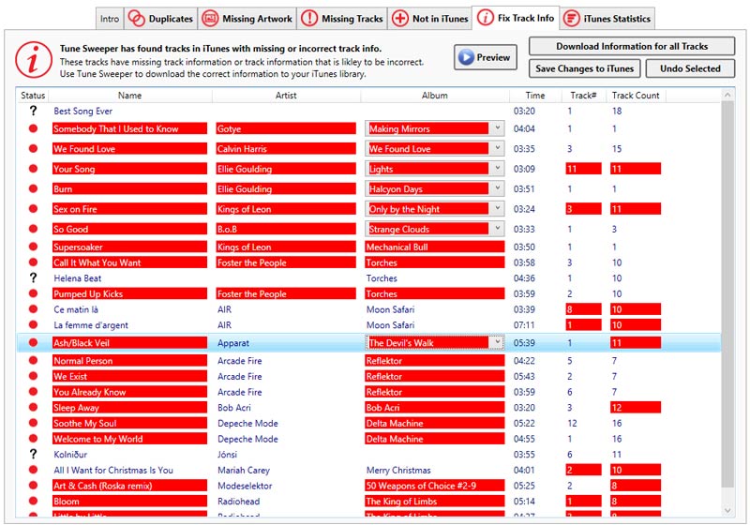Click red status dot for Ce matin là

click(x=33, y=309)
